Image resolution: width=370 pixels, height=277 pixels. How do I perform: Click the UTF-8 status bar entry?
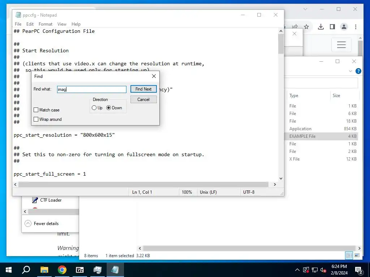coord(249,192)
